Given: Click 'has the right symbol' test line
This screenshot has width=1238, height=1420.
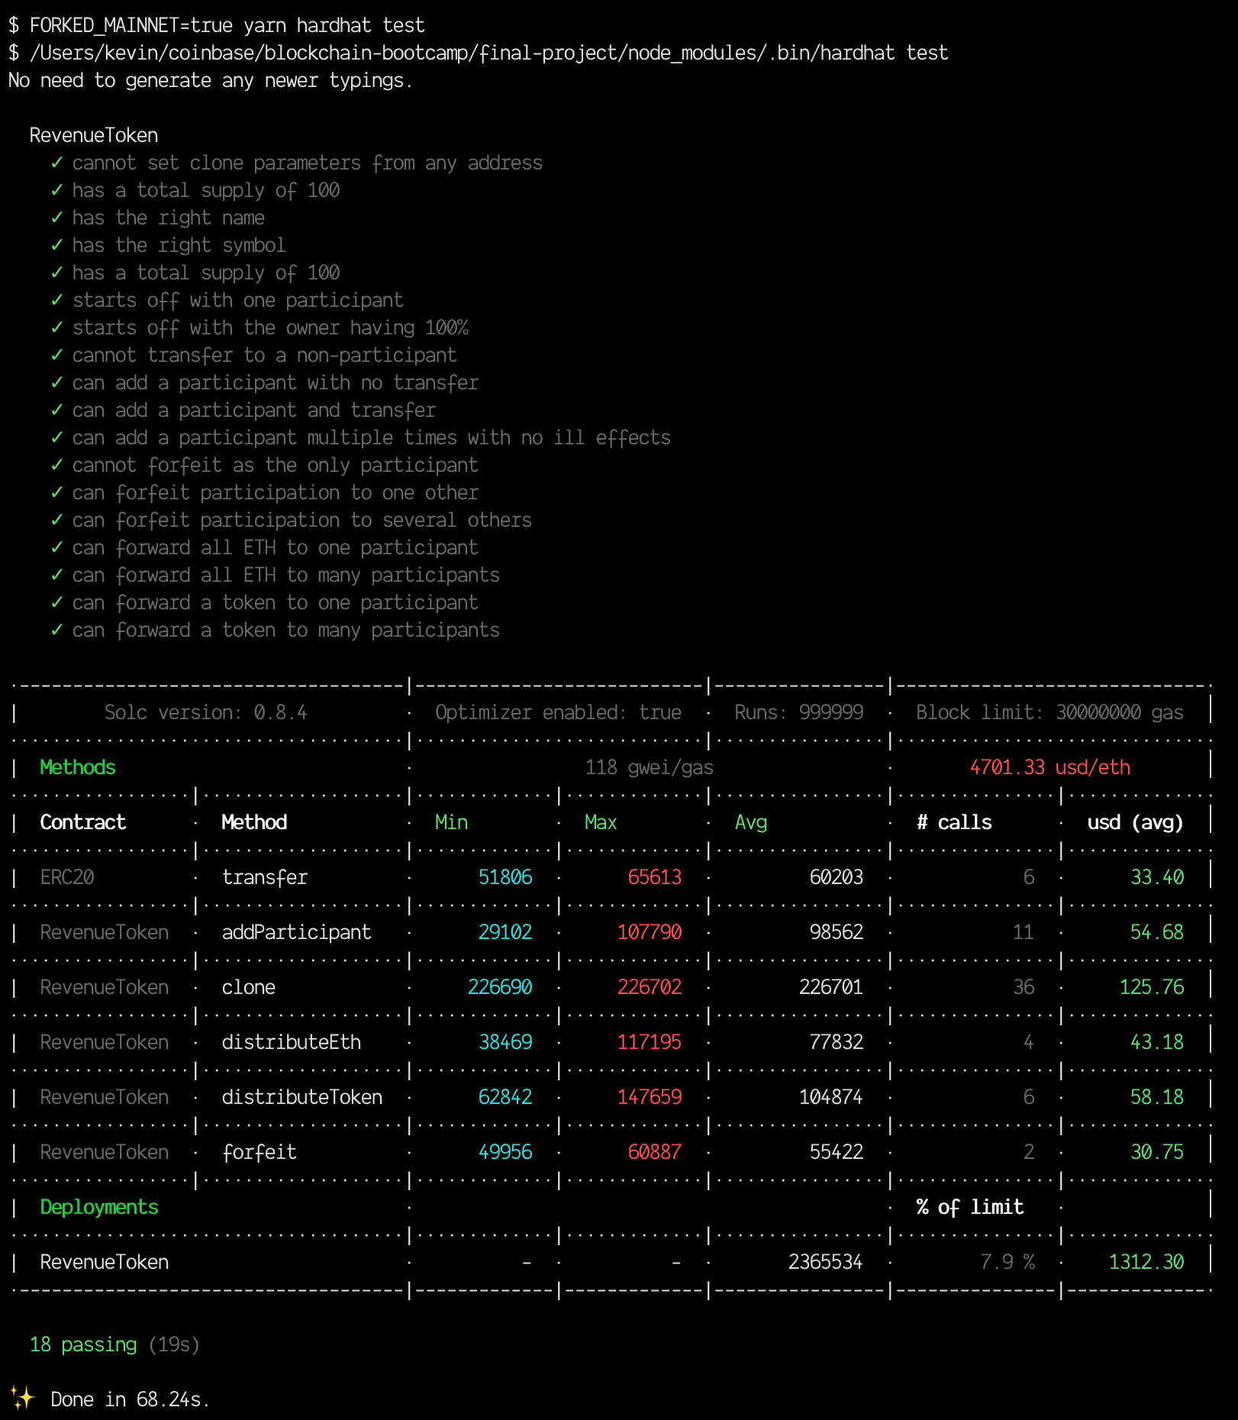Looking at the screenshot, I should [179, 245].
